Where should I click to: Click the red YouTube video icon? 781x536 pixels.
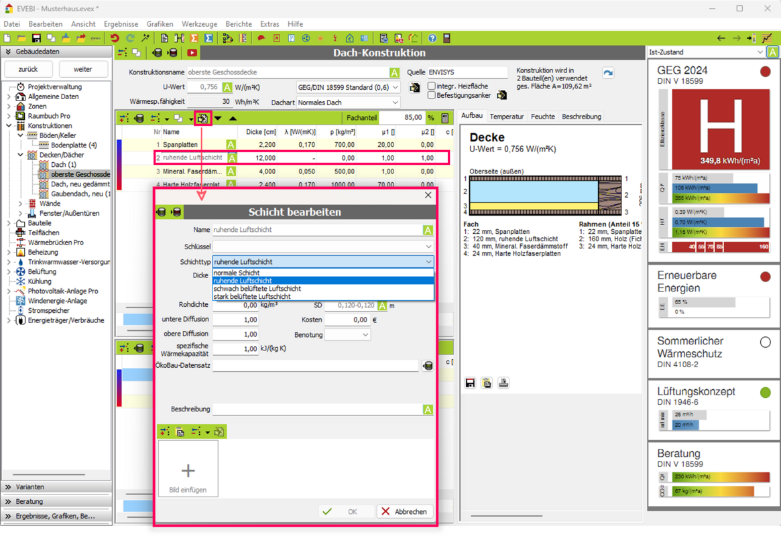(192, 53)
